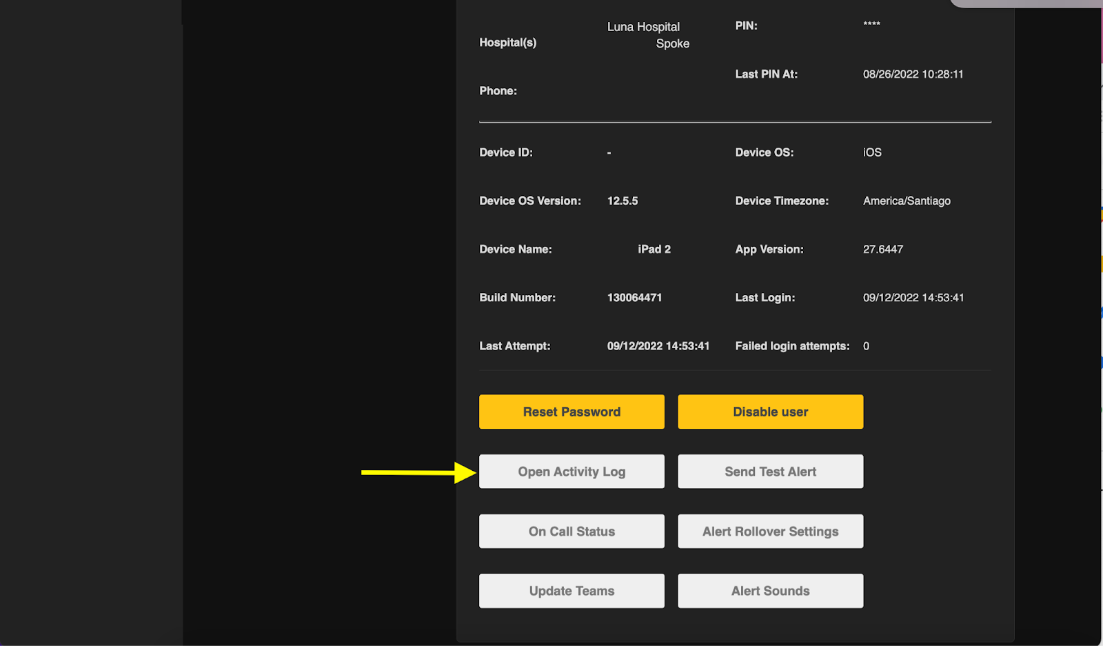This screenshot has height=646, width=1103.
Task: Select the Spoke hospital entry
Action: (x=672, y=43)
